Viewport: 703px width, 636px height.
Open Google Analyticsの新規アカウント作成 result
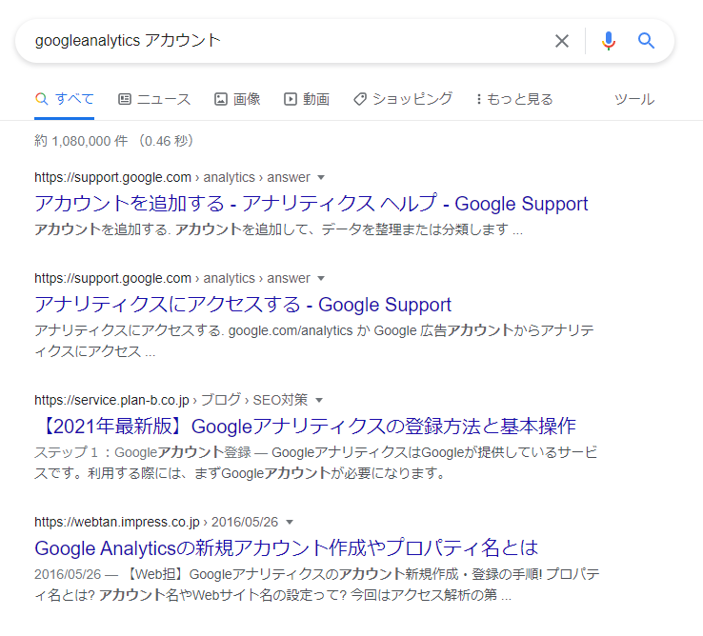click(x=287, y=548)
